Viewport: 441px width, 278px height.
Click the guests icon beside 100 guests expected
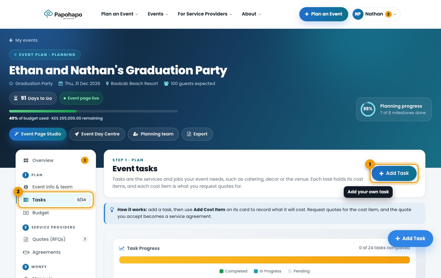pyautogui.click(x=166, y=83)
